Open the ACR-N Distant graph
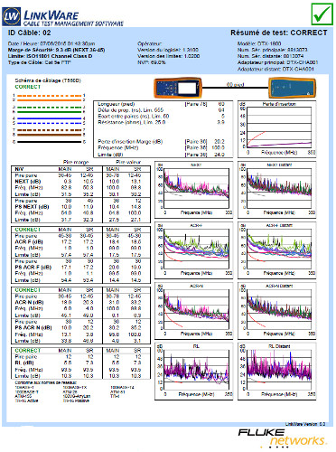The height and width of the screenshot is (452, 336). click(x=277, y=311)
